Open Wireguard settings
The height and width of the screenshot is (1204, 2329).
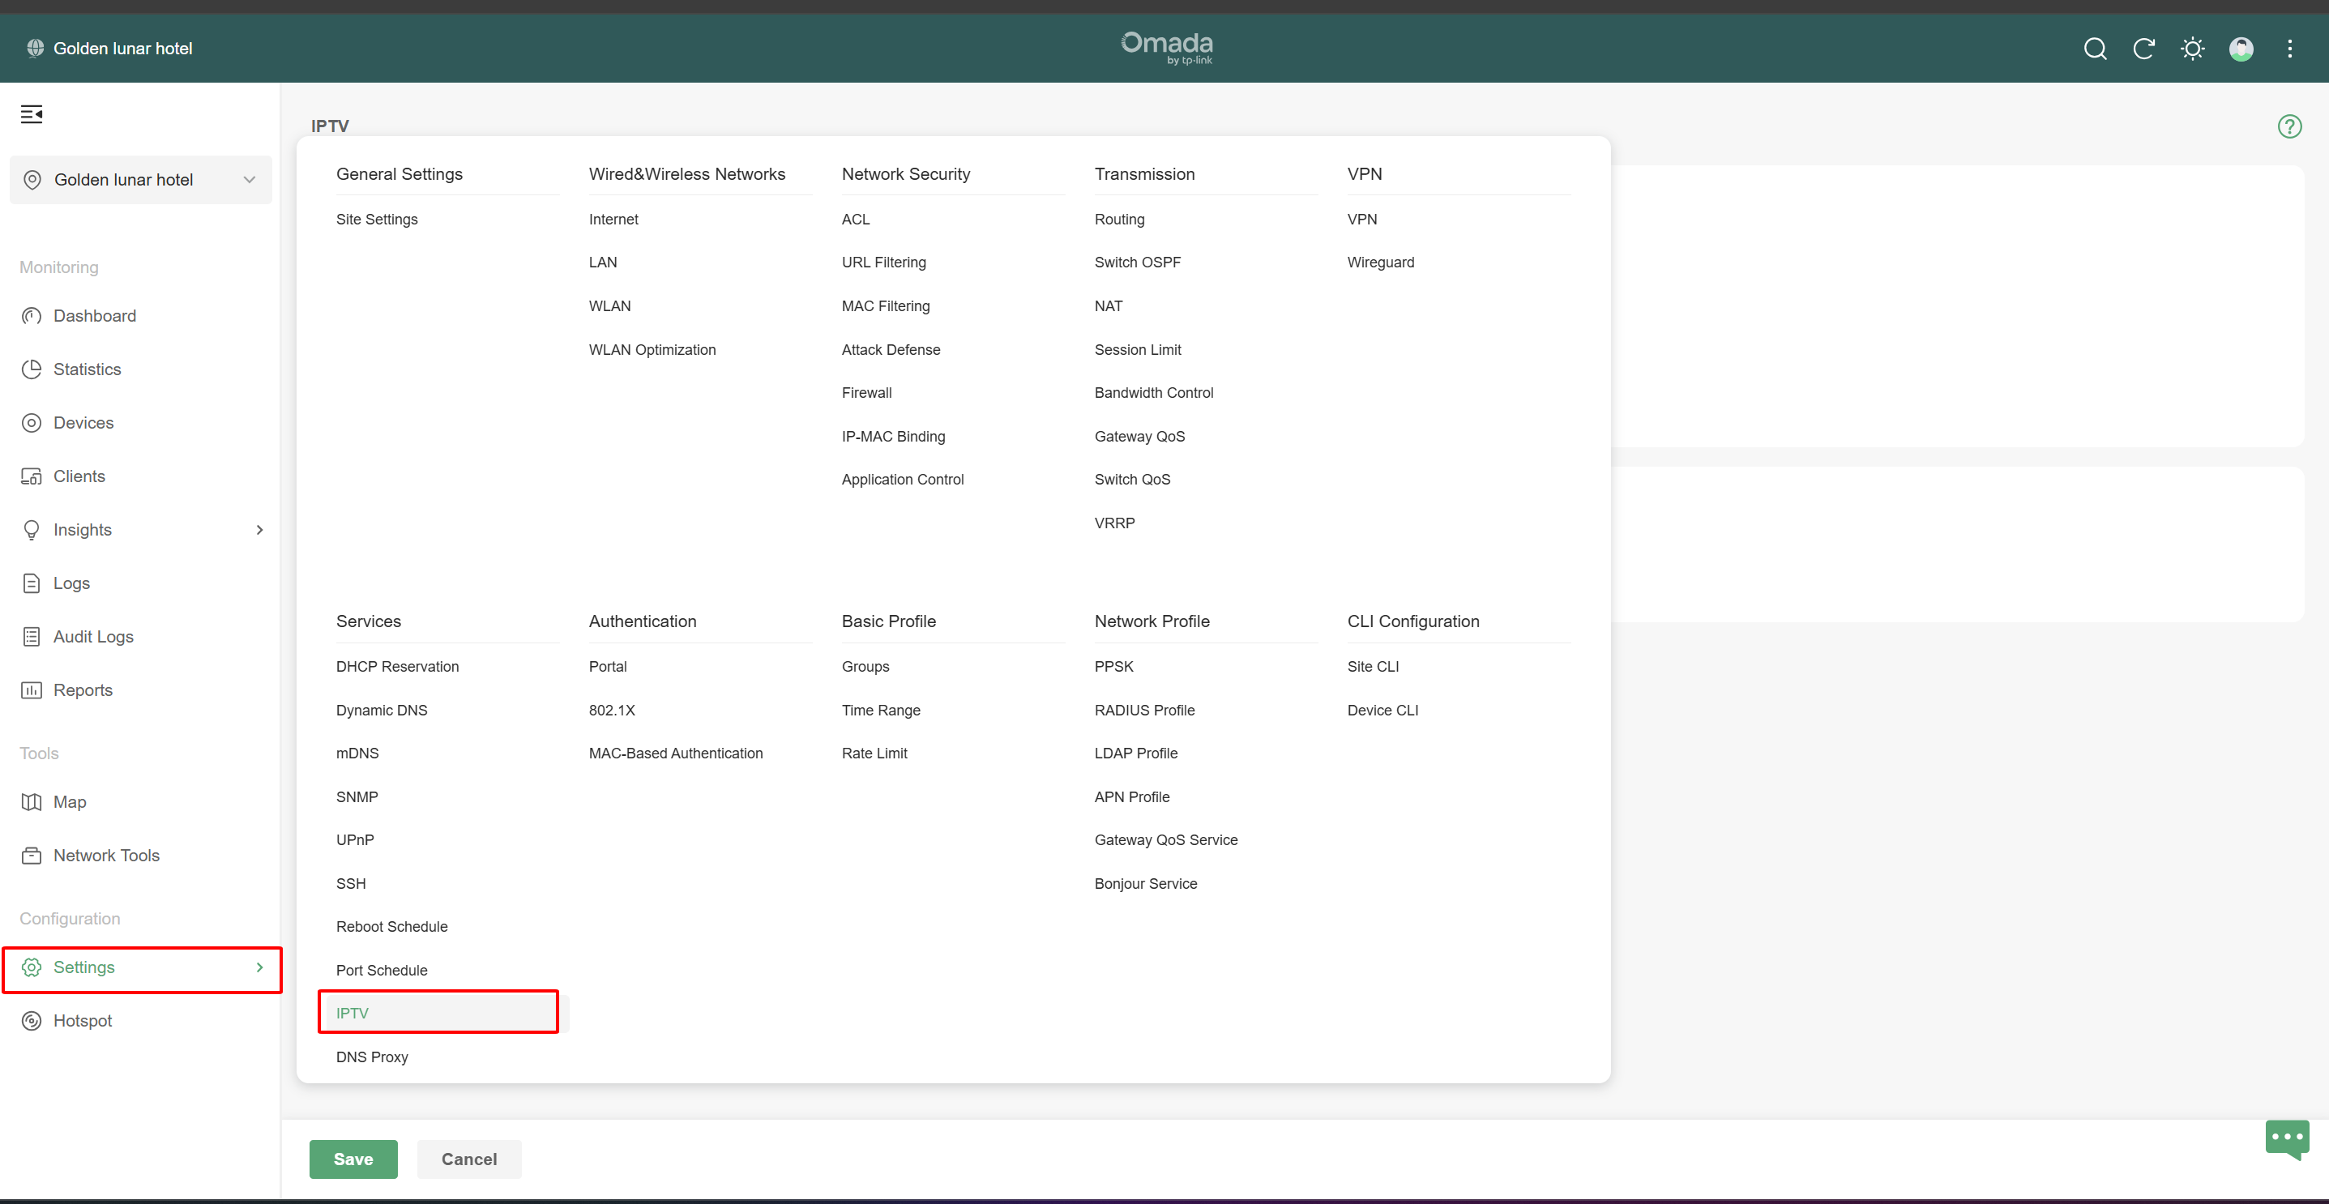tap(1381, 263)
